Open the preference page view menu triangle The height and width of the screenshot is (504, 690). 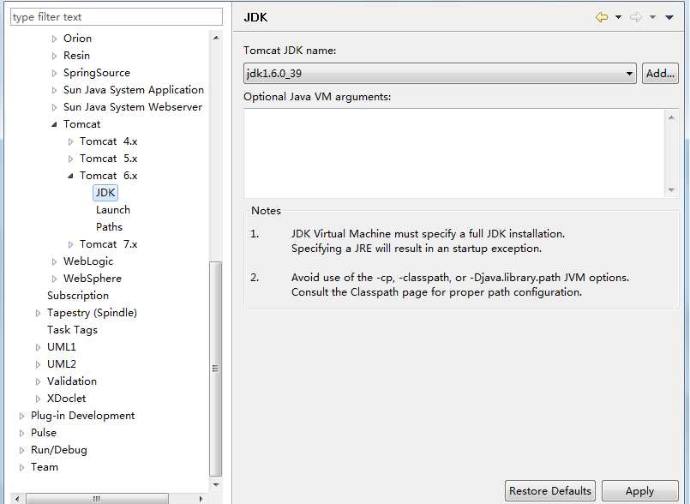click(669, 17)
